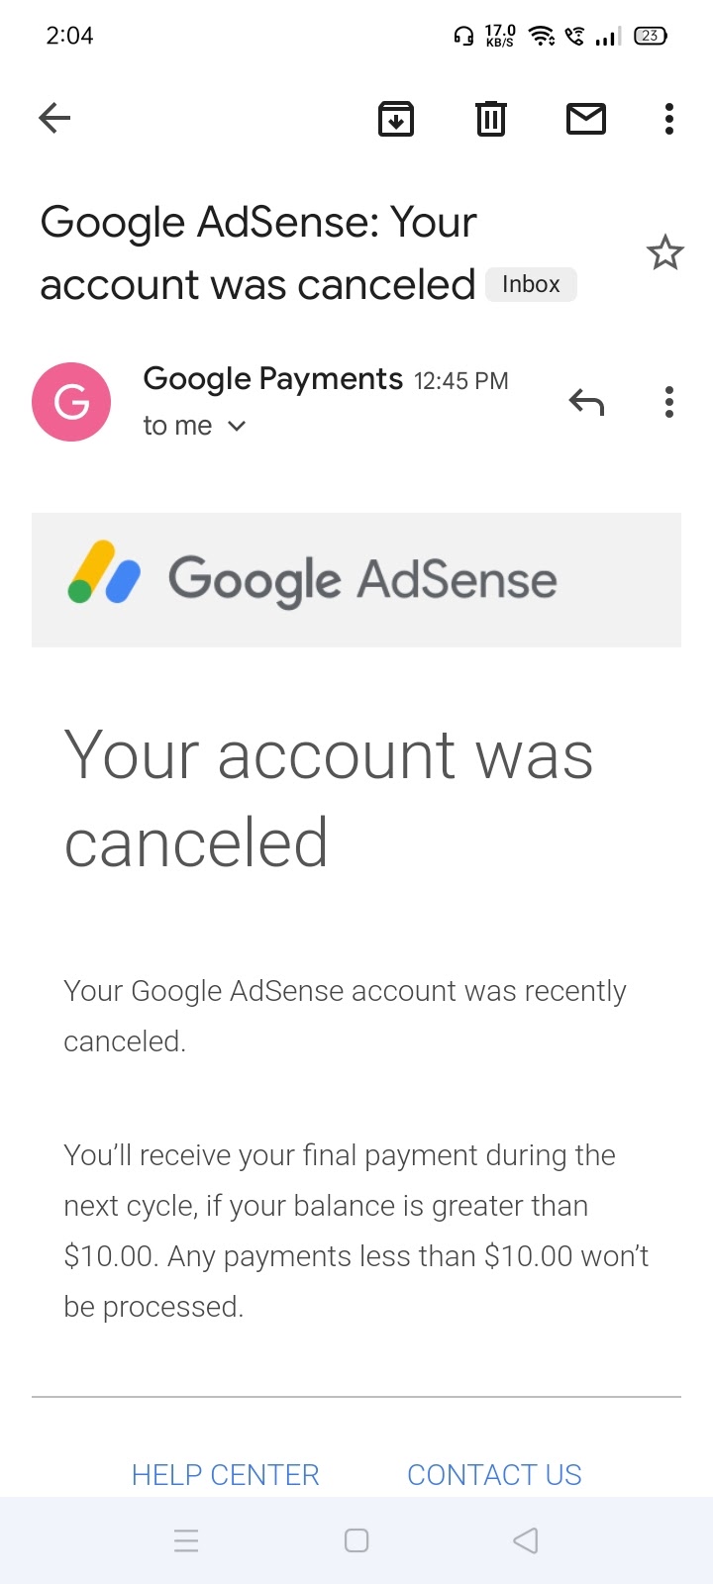Open top toolbar overflow menu
The image size is (713, 1584).
669,119
